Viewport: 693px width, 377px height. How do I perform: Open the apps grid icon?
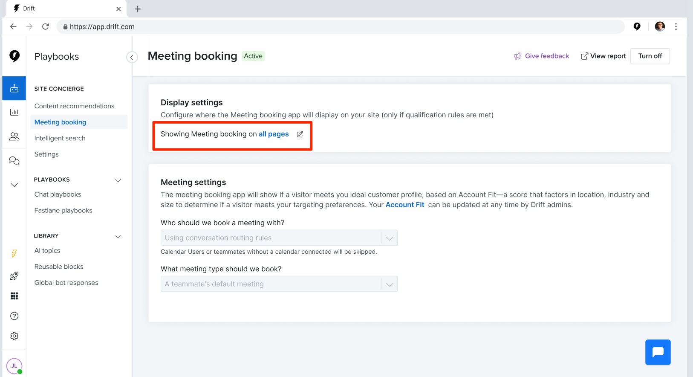pyautogui.click(x=14, y=296)
